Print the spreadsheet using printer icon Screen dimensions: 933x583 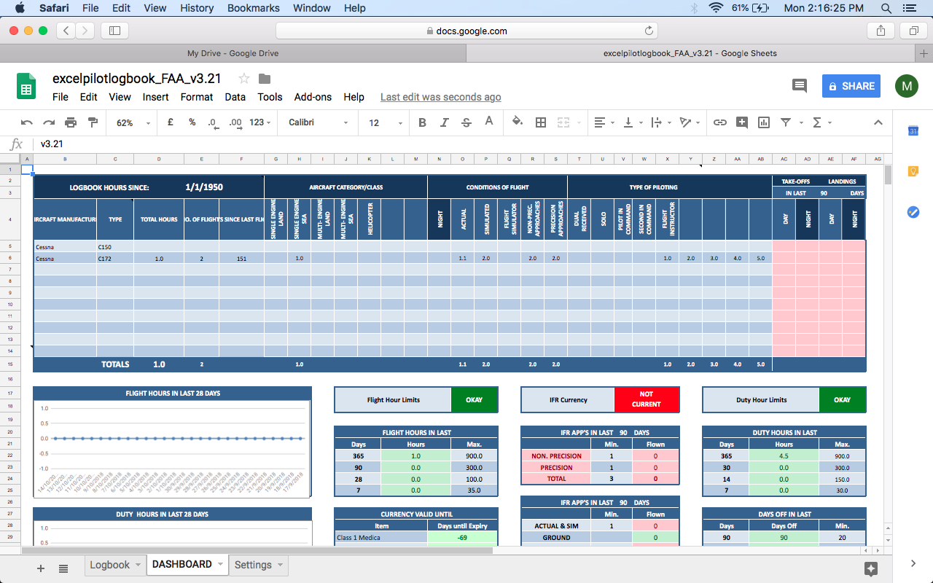point(71,122)
